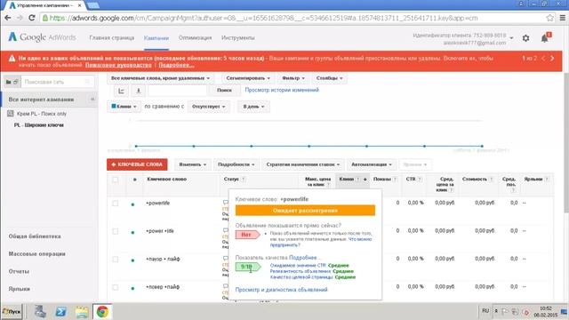The width and height of the screenshot is (569, 320).
Task: Open Chrome from the taskbar
Action: (102, 312)
